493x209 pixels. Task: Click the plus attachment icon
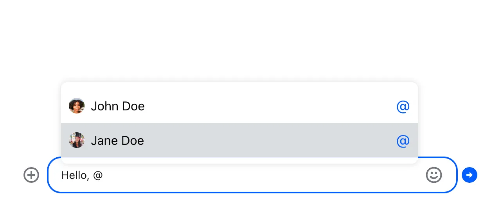[31, 175]
